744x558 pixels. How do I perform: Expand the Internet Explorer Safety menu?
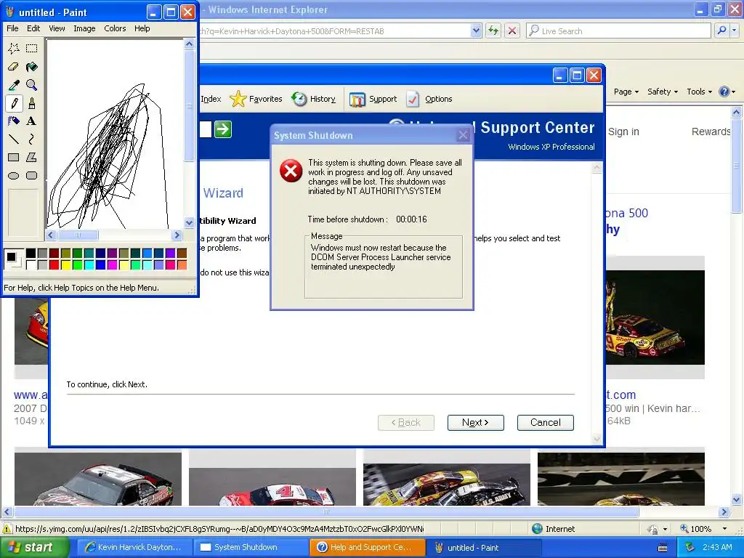point(663,92)
